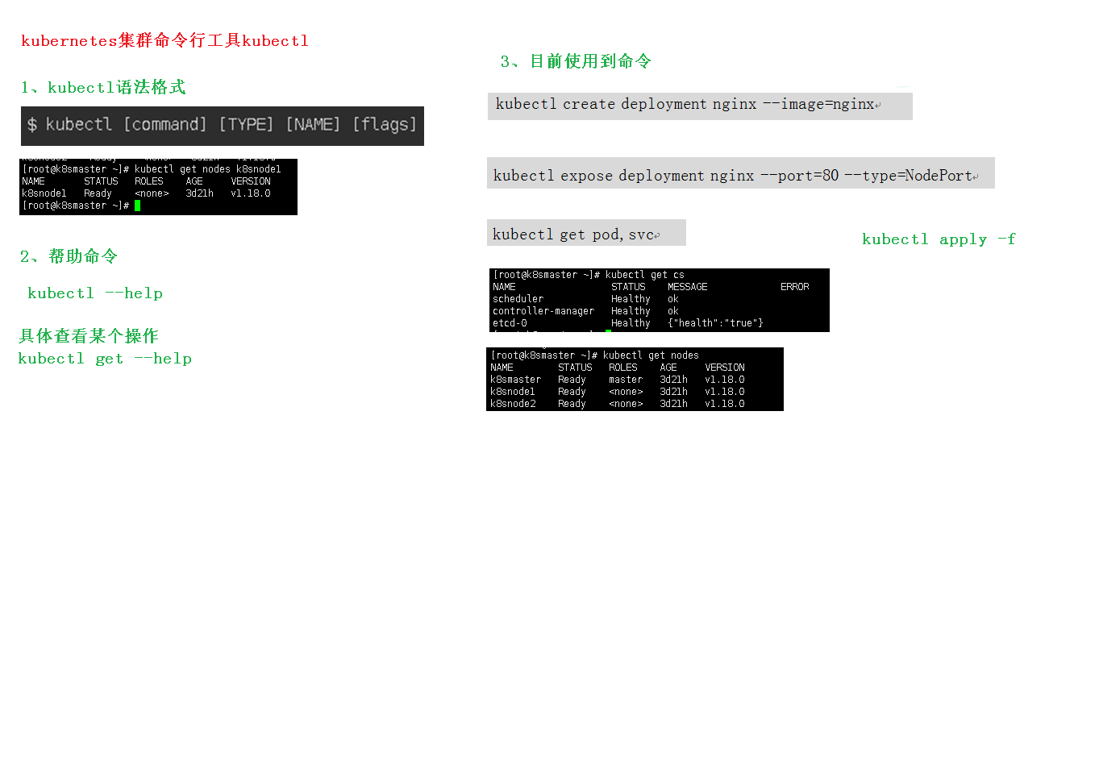Click the green terminal cursor block
This screenshot has height=781, width=1099.
click(138, 206)
